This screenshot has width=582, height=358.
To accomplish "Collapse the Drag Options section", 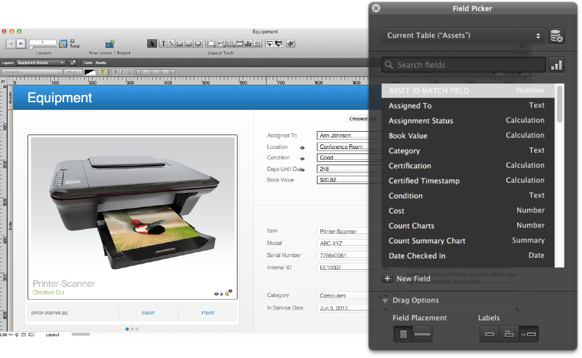I will coord(385,300).
